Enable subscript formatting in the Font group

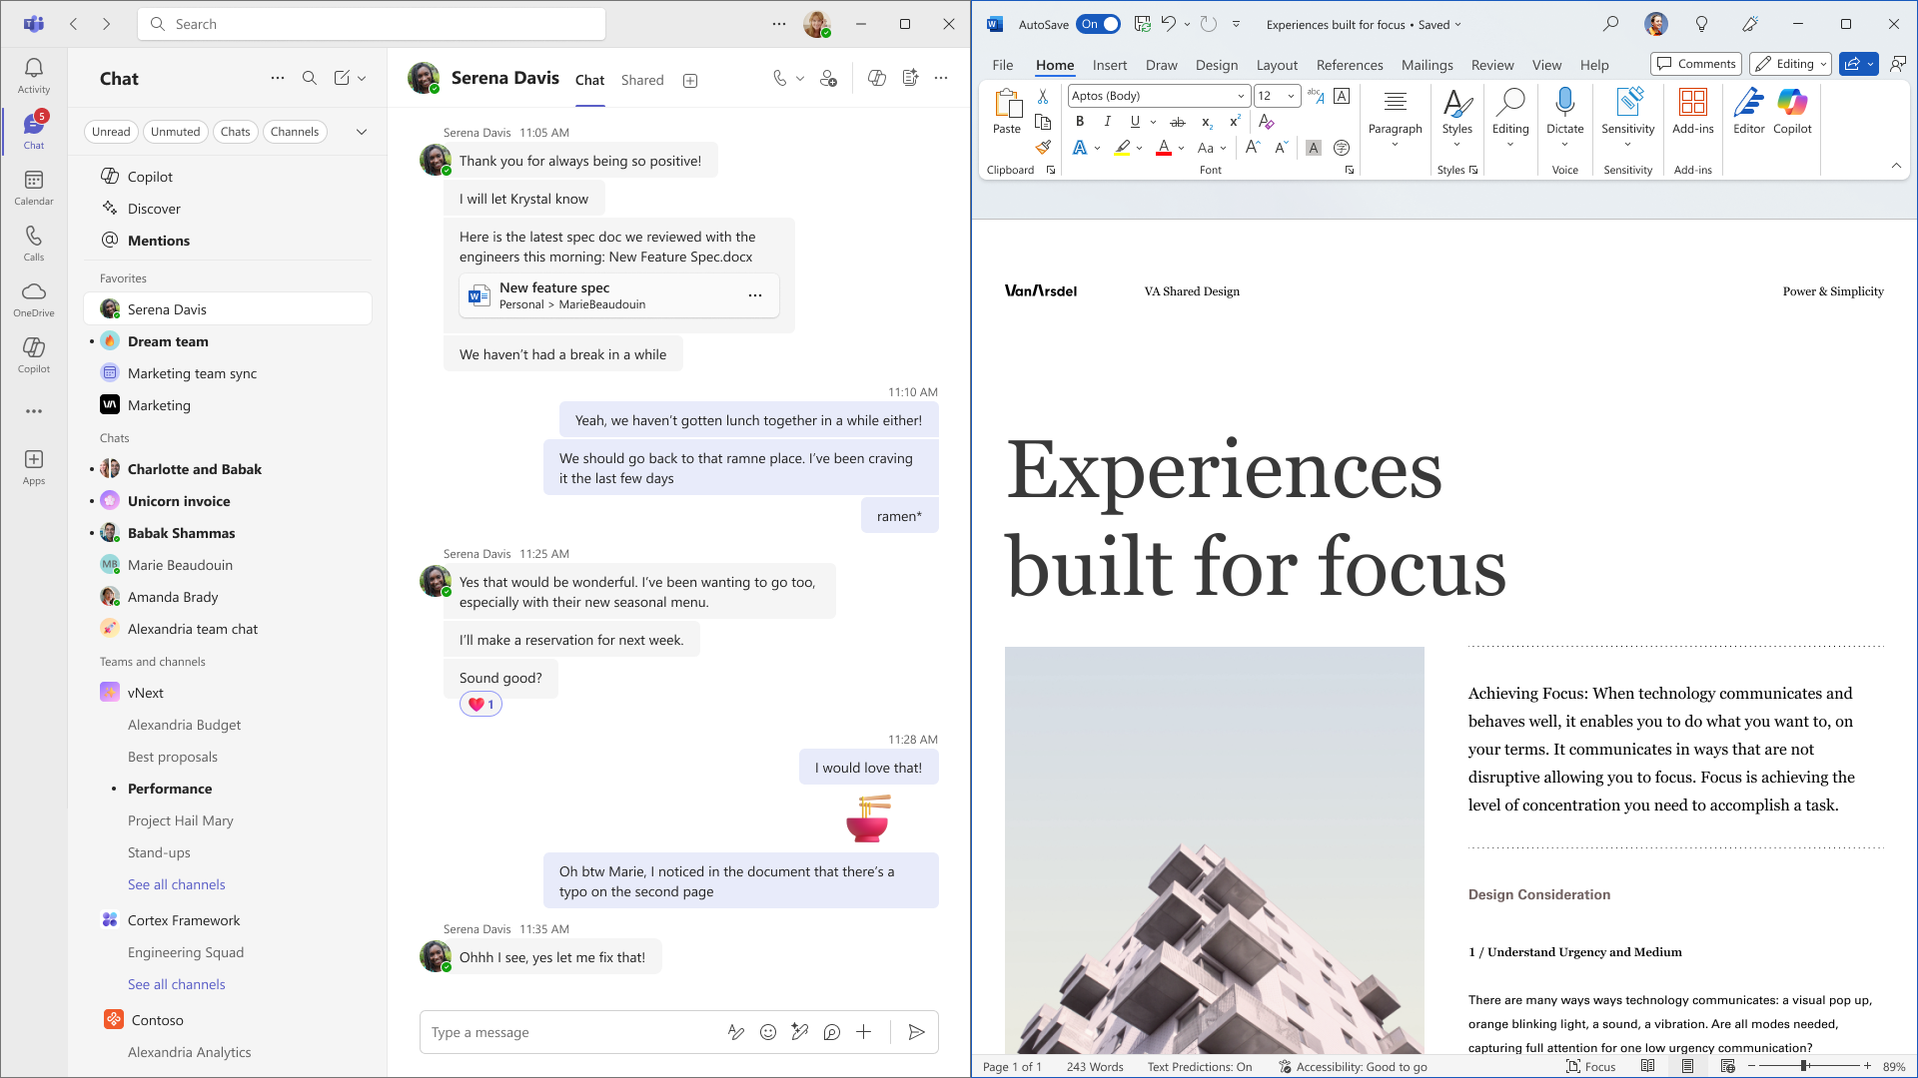[x=1207, y=121]
